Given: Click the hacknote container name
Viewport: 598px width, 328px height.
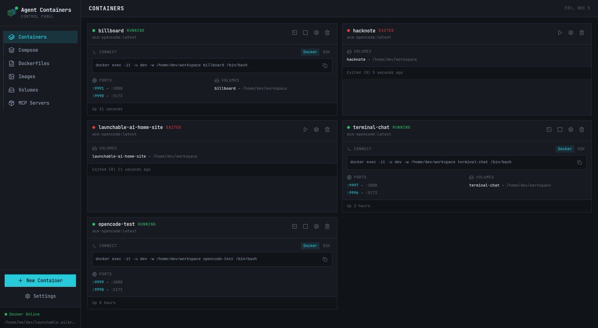Looking at the screenshot, I should (x=364, y=30).
